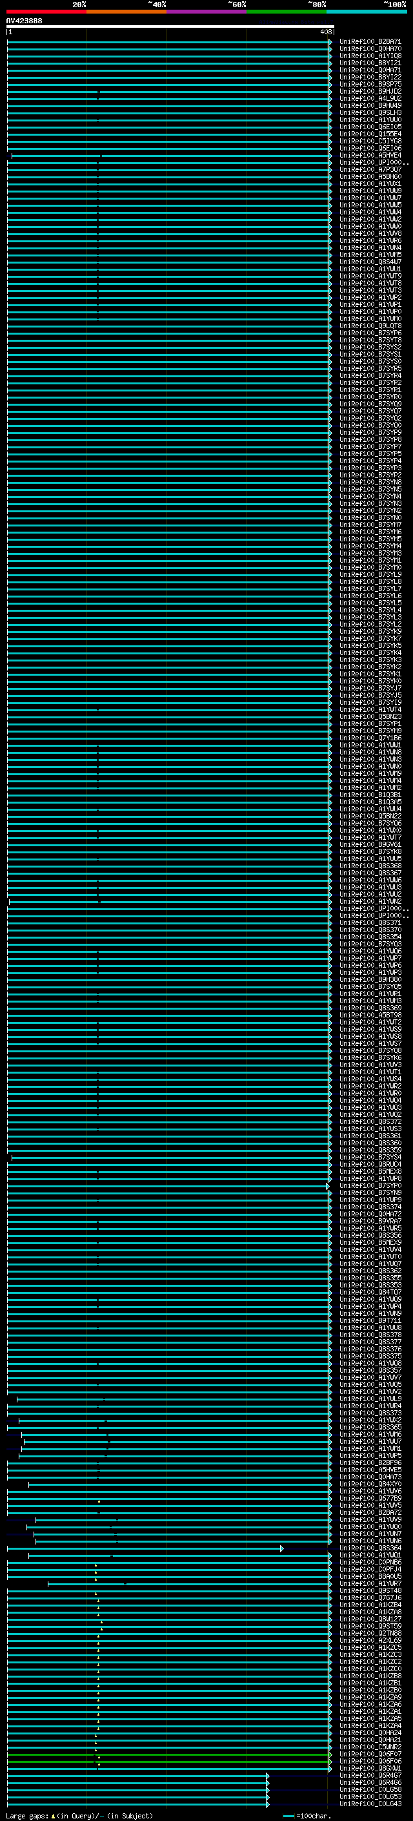Open hit UniRef100_A1YIQ8
Screen dimensions: 413x1821
370,57
